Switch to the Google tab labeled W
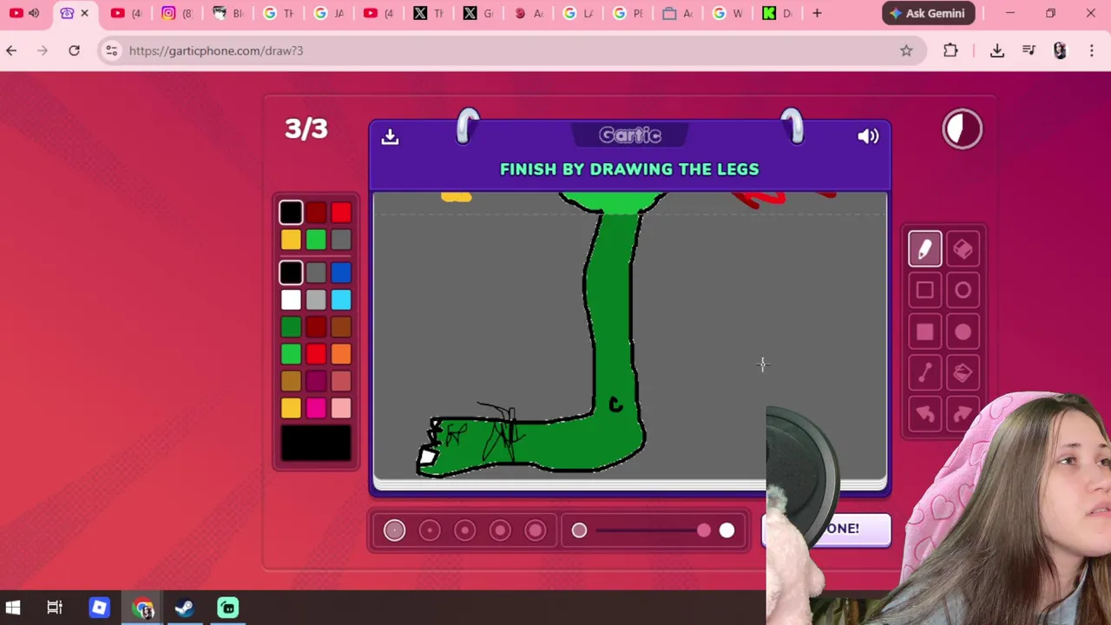Image resolution: width=1111 pixels, height=625 pixels. [726, 13]
